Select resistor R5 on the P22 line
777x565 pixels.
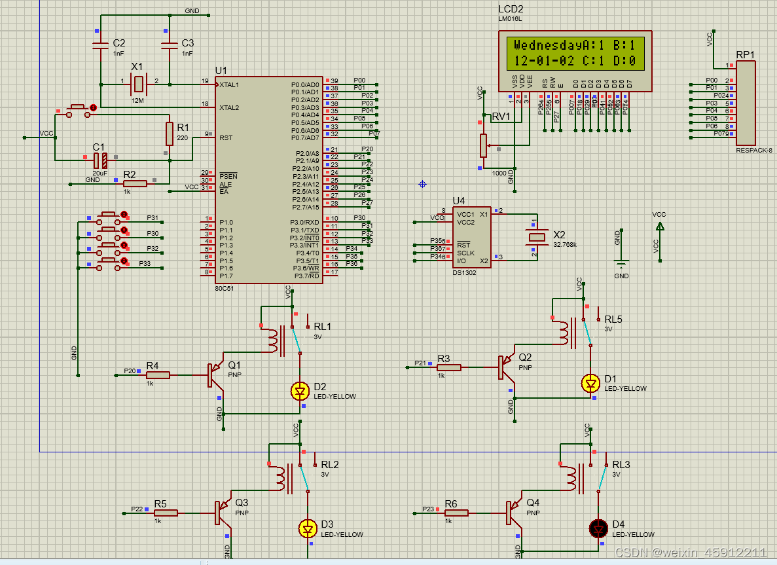point(166,513)
